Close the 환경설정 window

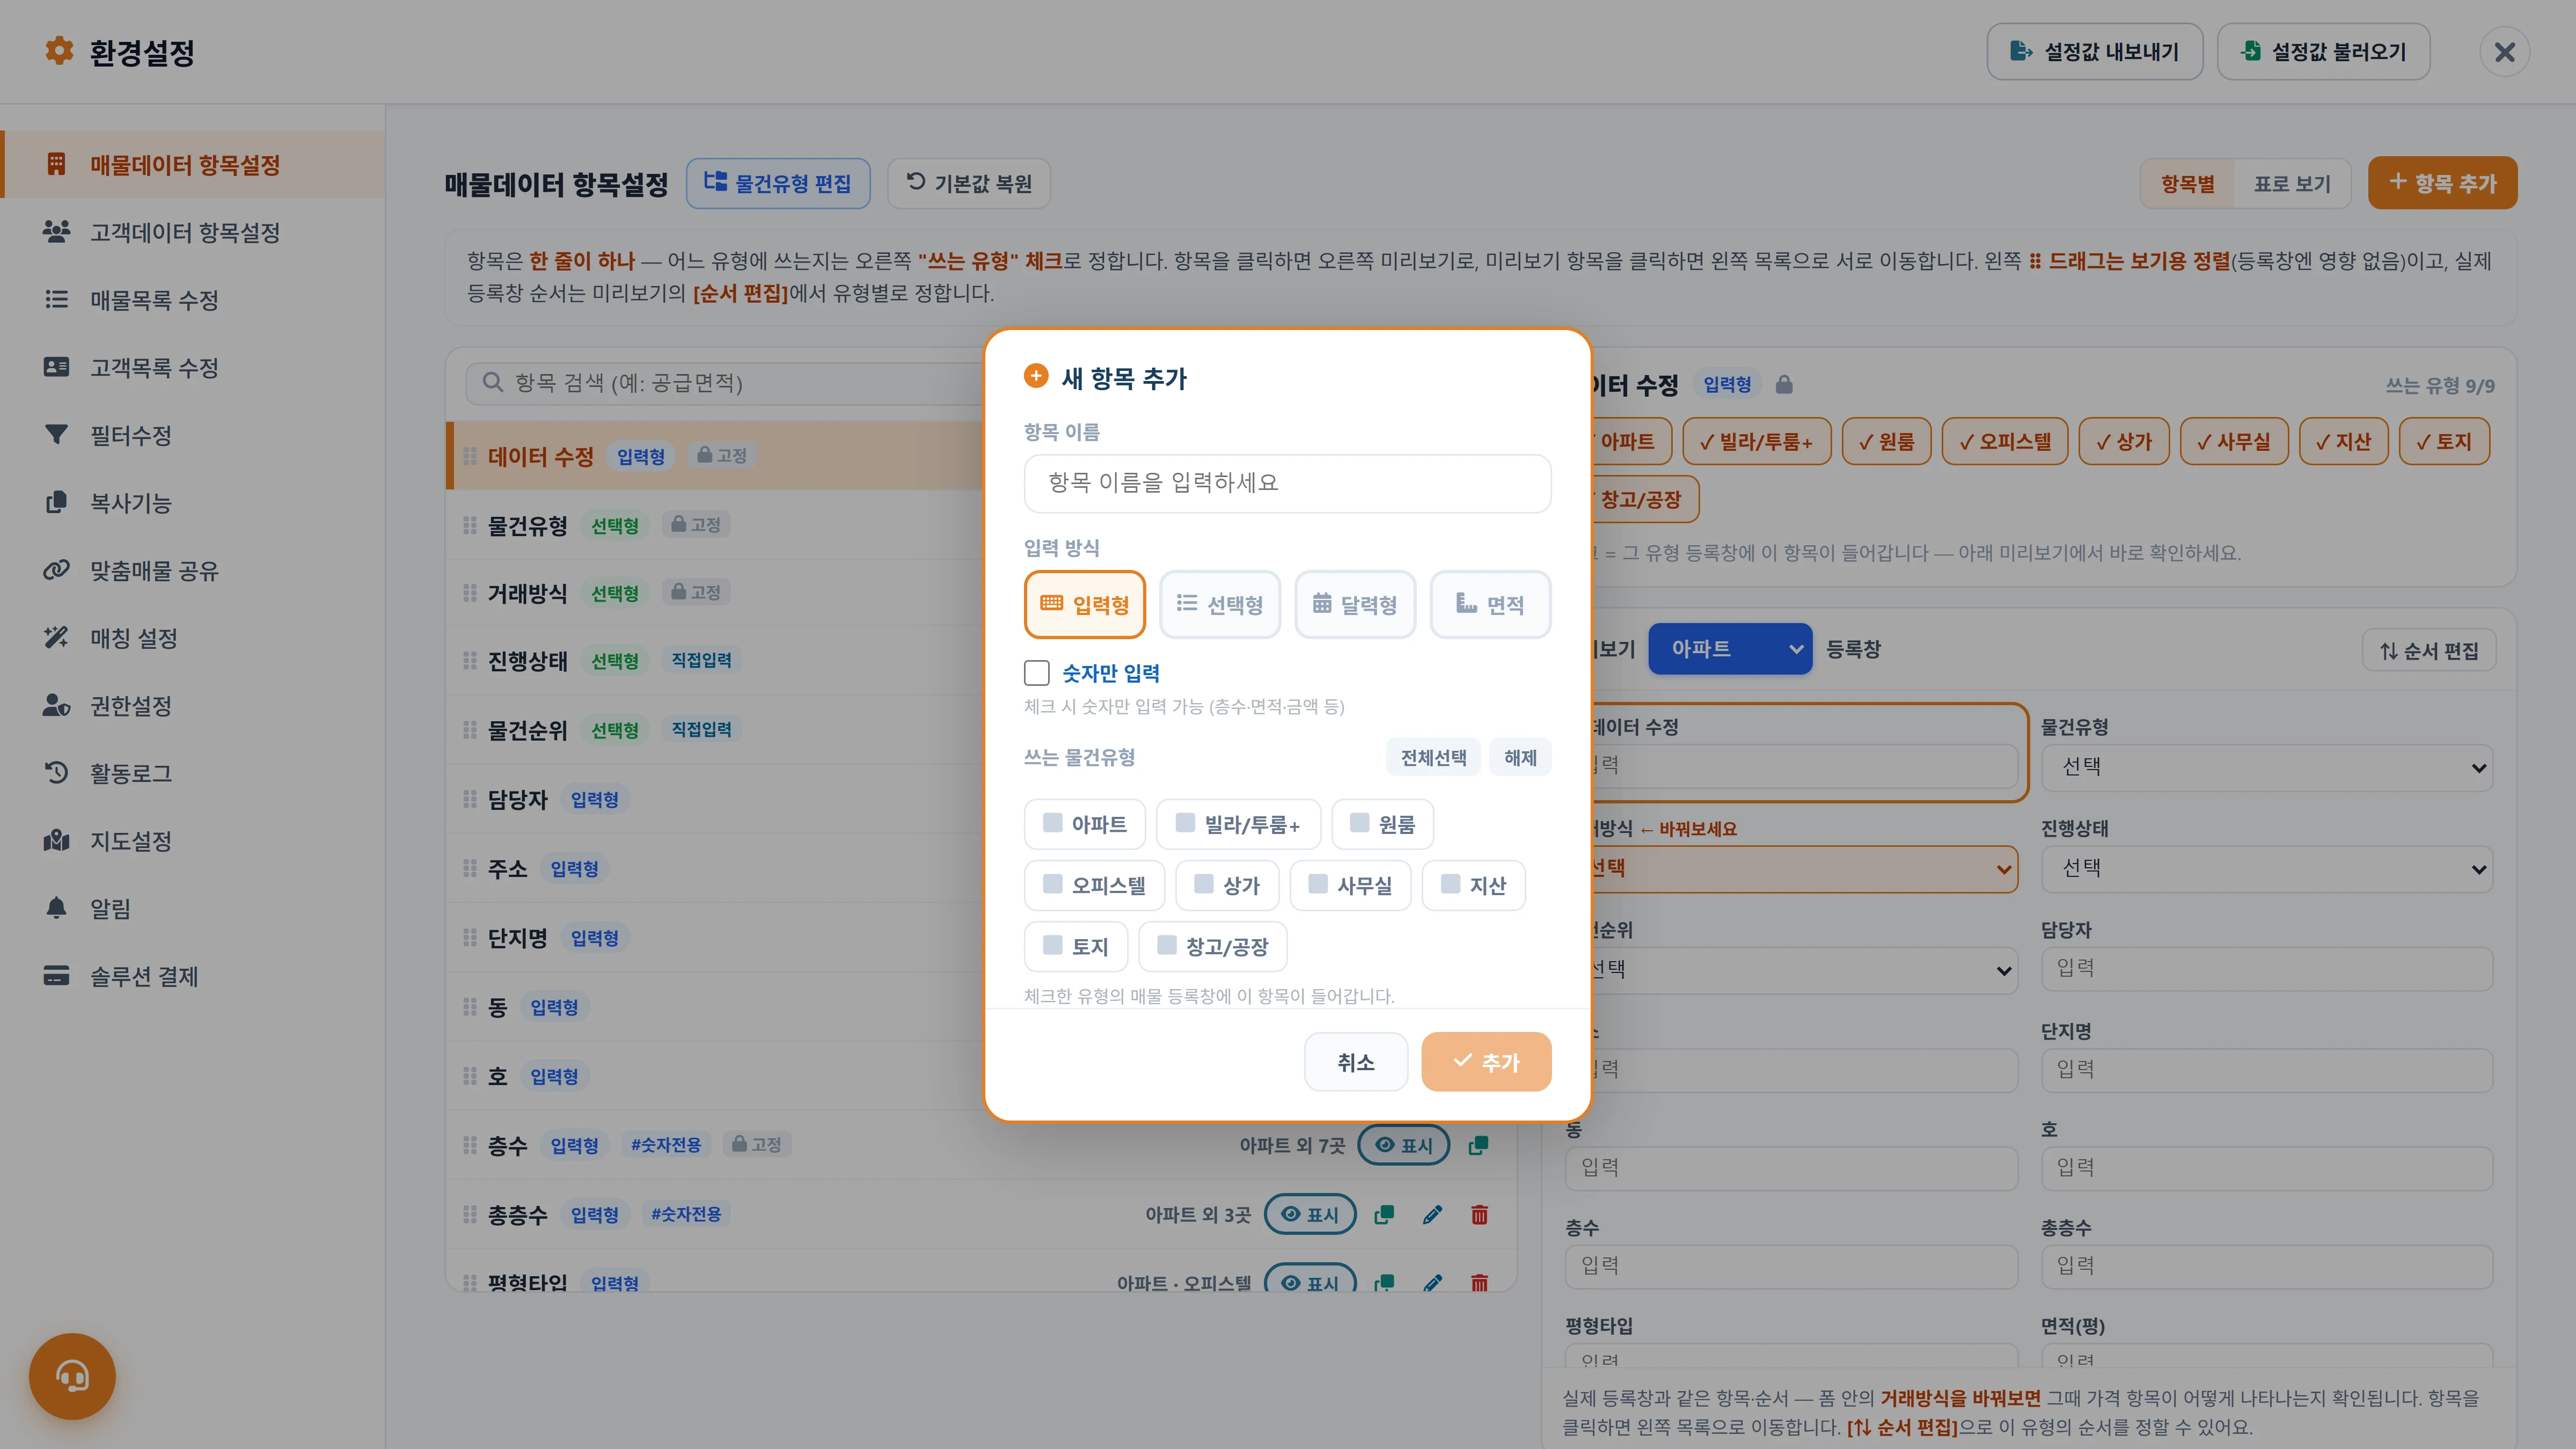[2504, 52]
